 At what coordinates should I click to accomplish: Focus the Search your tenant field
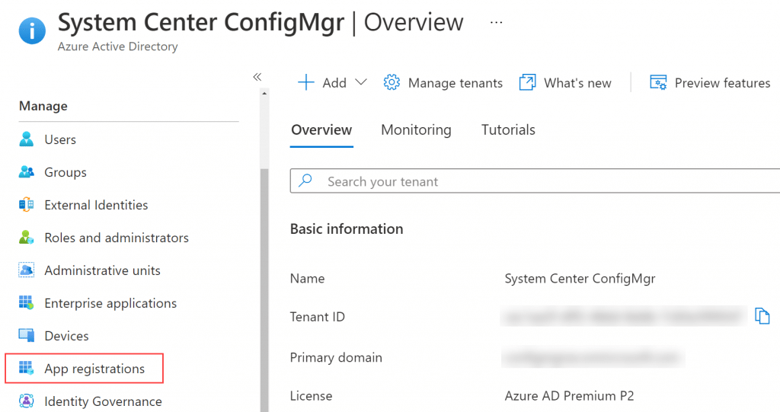(535, 181)
